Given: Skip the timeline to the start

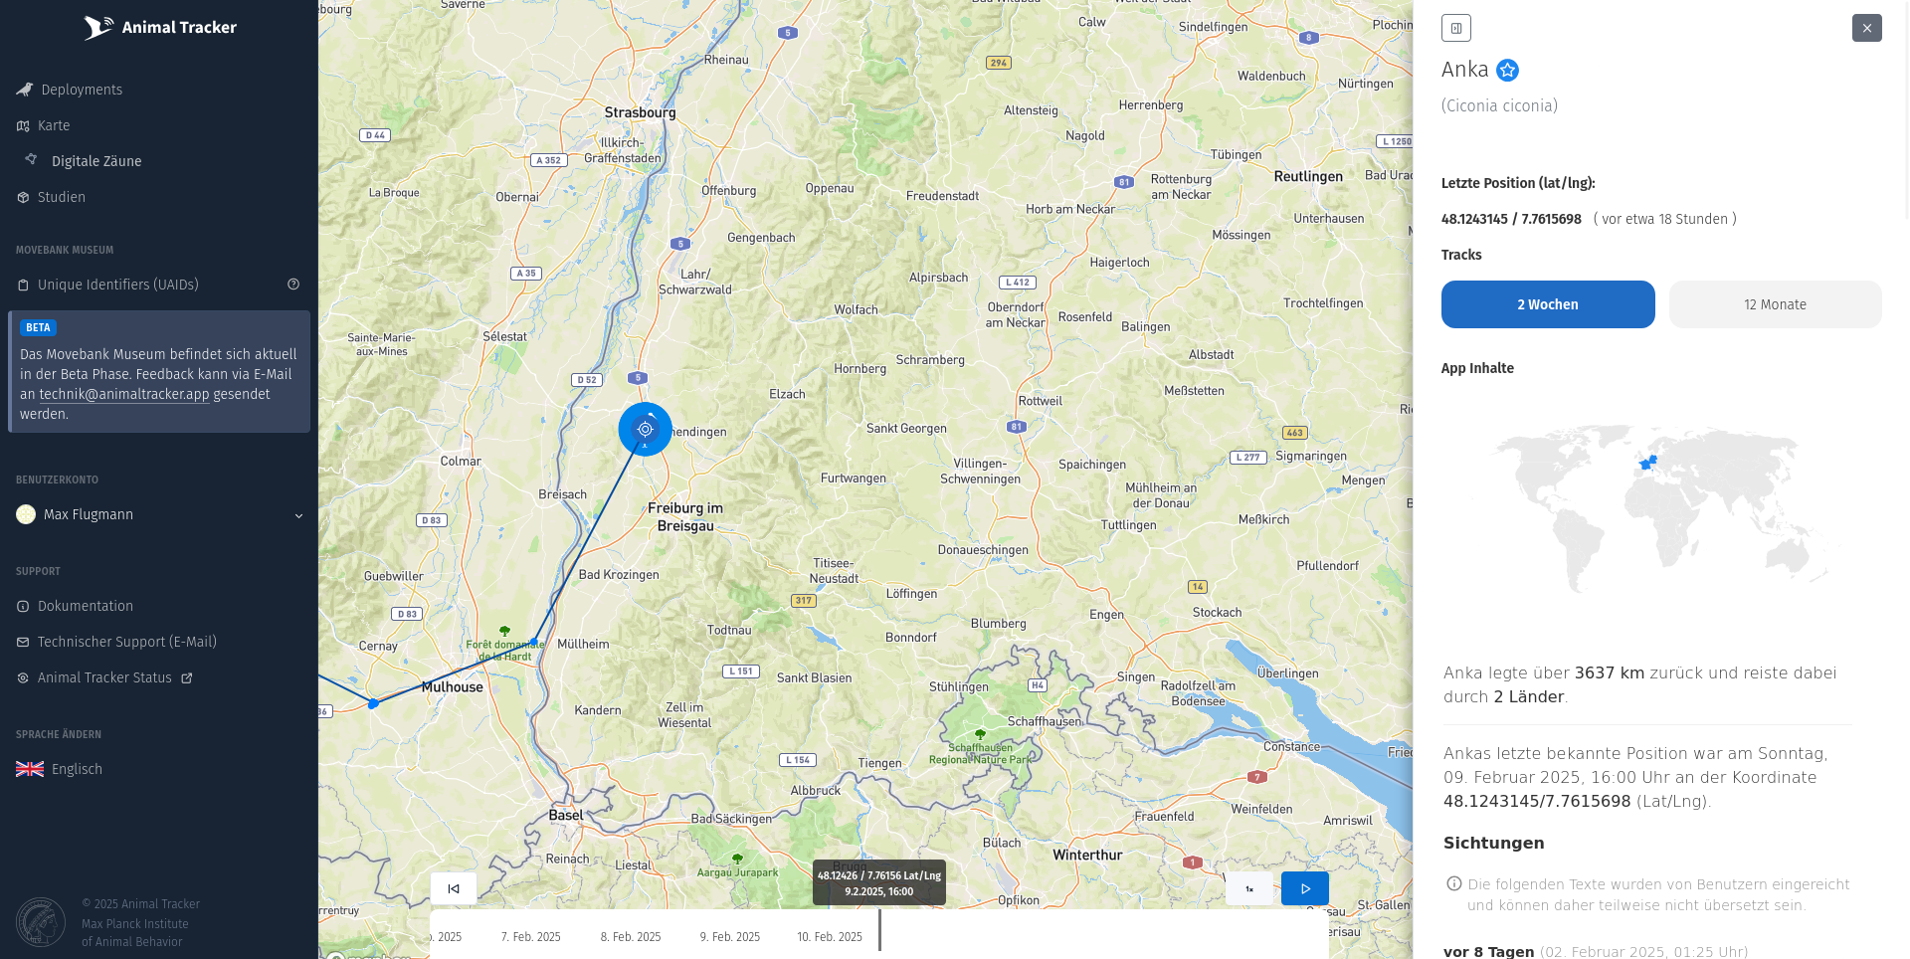Looking at the screenshot, I should click(454, 888).
